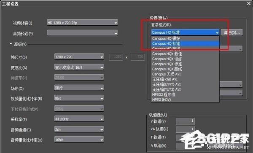Select Canopus HQ 很好 from the list
The height and width of the screenshot is (153, 253).
(185, 38)
